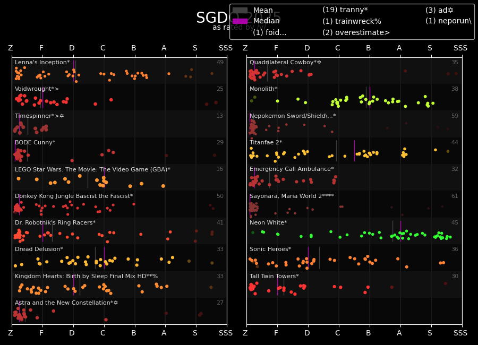
Task: Click the purple median line in Neon White row
Action: pos(400,231)
